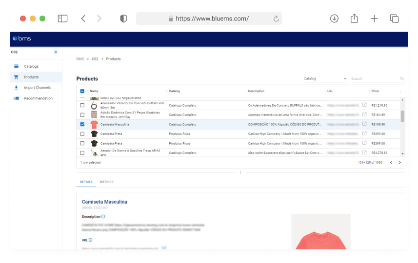The height and width of the screenshot is (263, 418).
Task: Click the bms logo in header
Action: coord(22,38)
